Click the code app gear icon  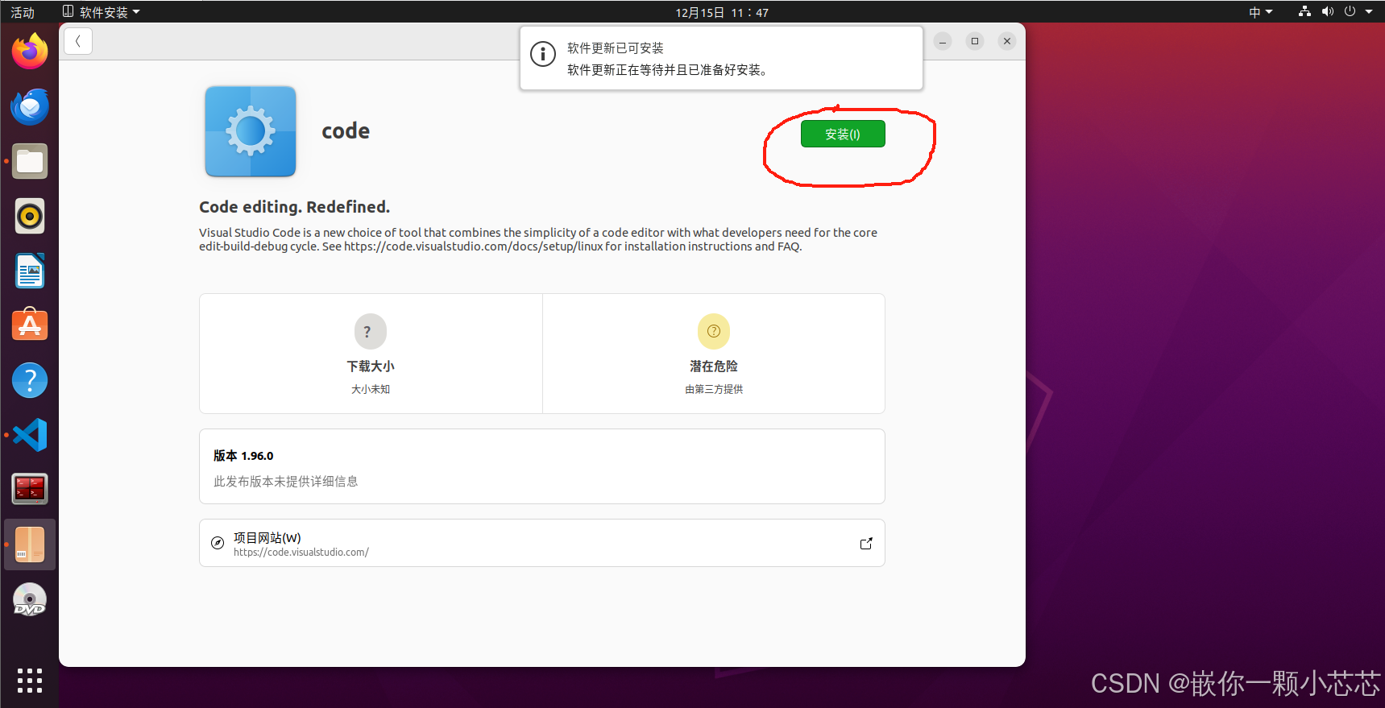coord(251,131)
